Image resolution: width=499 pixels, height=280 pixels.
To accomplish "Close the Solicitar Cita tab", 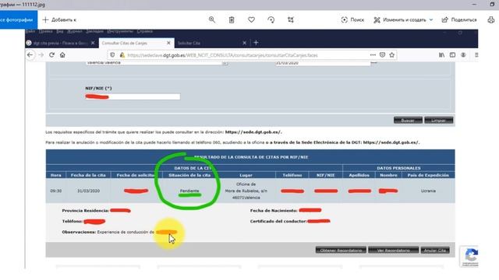I will point(244,43).
